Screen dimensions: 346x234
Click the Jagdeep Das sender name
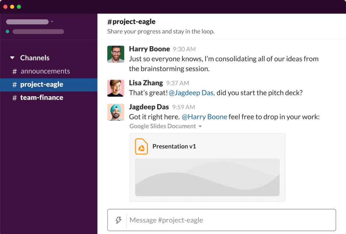(x=149, y=107)
